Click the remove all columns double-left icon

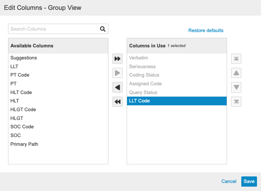(118, 102)
